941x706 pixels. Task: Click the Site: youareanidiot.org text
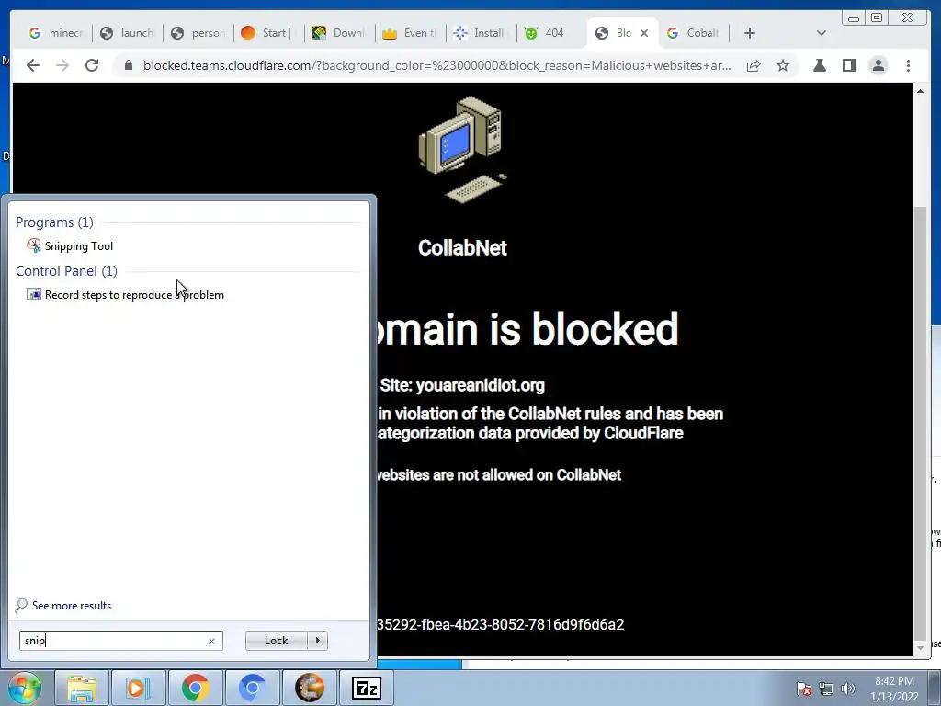(x=462, y=385)
